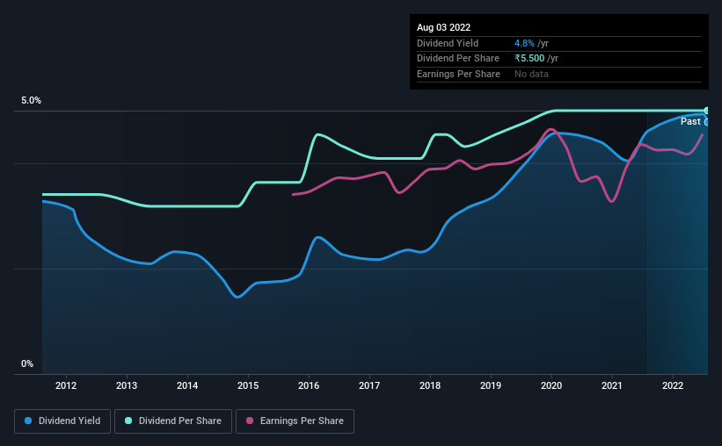
Task: Click the teal endpoint marker on Dividend Per Share line
Action: (706, 111)
